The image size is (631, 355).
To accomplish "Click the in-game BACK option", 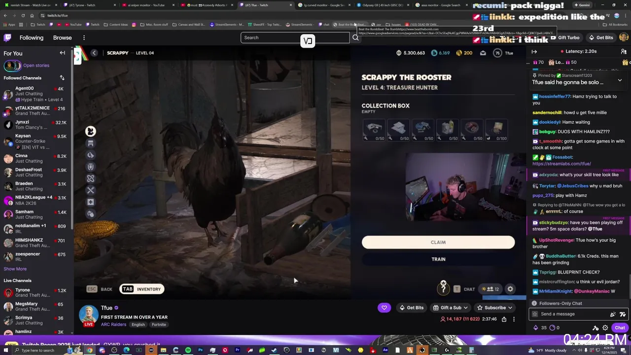I will pyautogui.click(x=99, y=289).
